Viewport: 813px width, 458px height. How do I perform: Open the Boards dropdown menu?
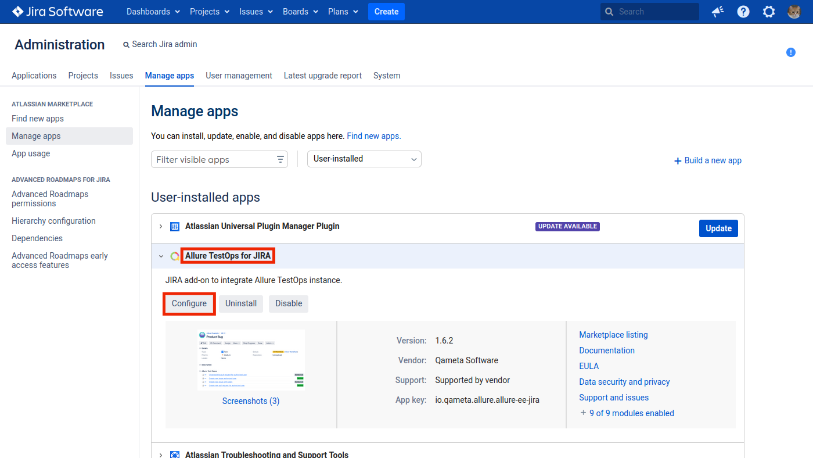point(301,12)
